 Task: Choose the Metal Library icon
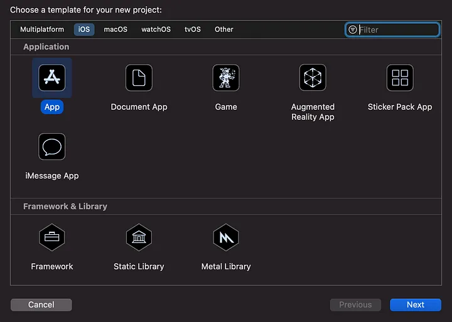226,237
